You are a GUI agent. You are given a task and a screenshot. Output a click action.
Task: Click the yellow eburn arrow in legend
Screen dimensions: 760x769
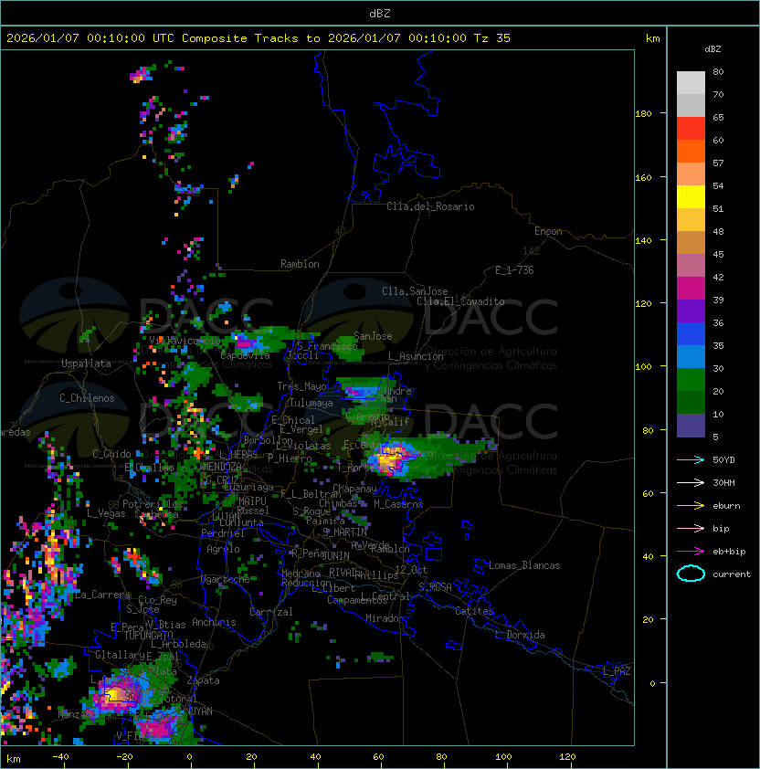coord(691,506)
